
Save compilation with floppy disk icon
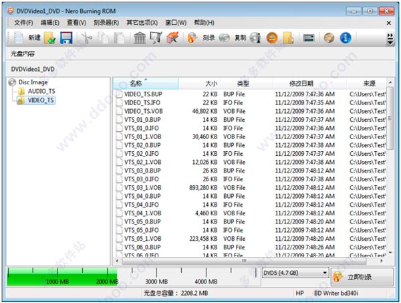(x=66, y=38)
